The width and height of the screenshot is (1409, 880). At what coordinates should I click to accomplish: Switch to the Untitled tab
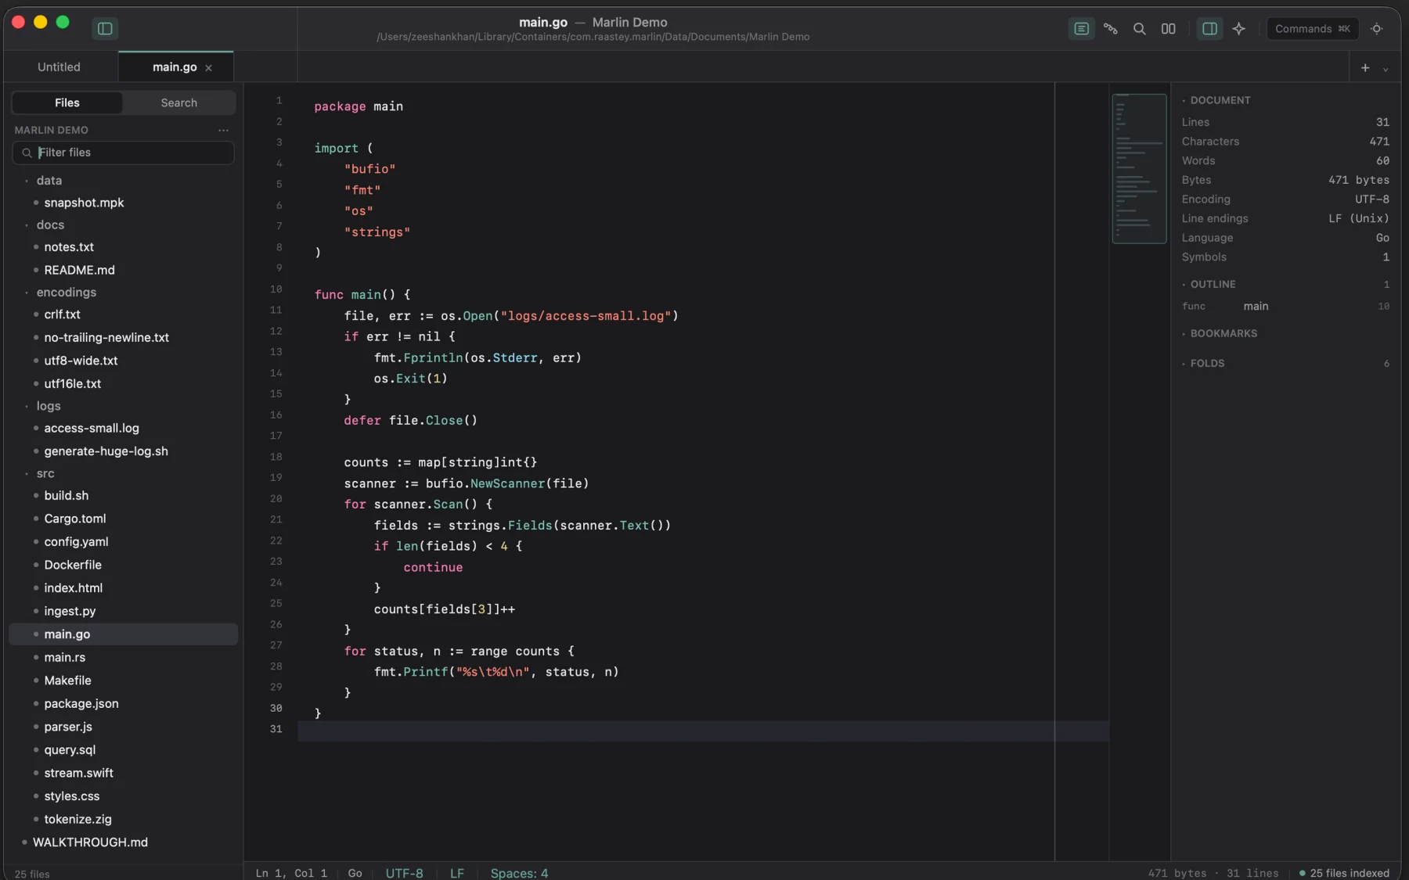59,67
